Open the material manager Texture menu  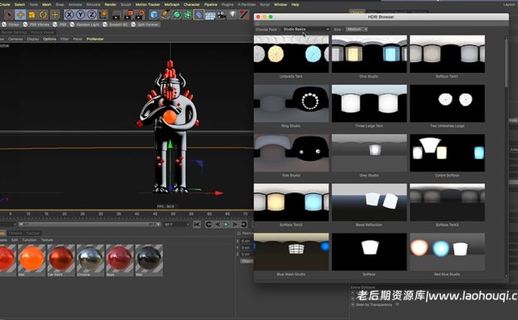(x=47, y=240)
